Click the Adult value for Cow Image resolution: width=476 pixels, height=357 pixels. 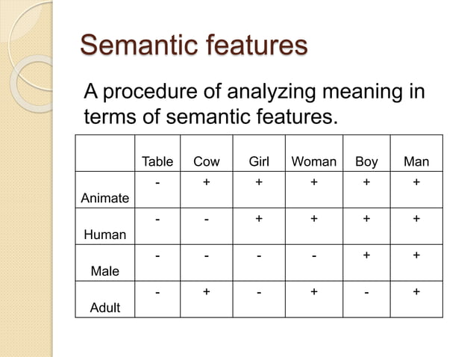(x=207, y=291)
